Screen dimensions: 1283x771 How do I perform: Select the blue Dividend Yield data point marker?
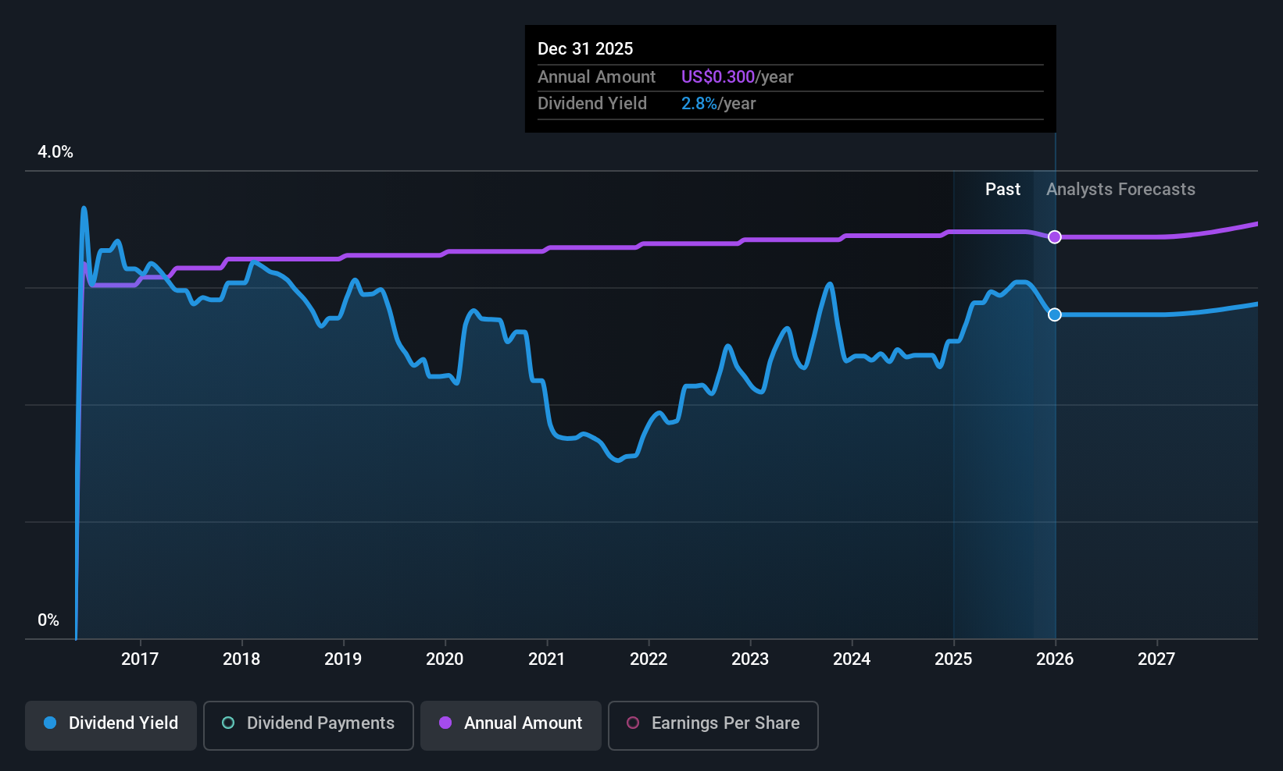pos(1055,314)
